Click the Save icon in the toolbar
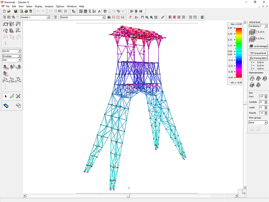The width and height of the screenshot is (269, 202). tap(15, 11)
